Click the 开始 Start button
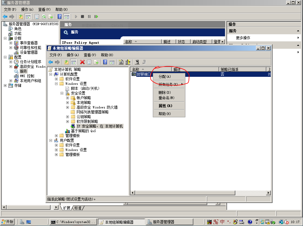The image size is (303, 226). point(8,222)
